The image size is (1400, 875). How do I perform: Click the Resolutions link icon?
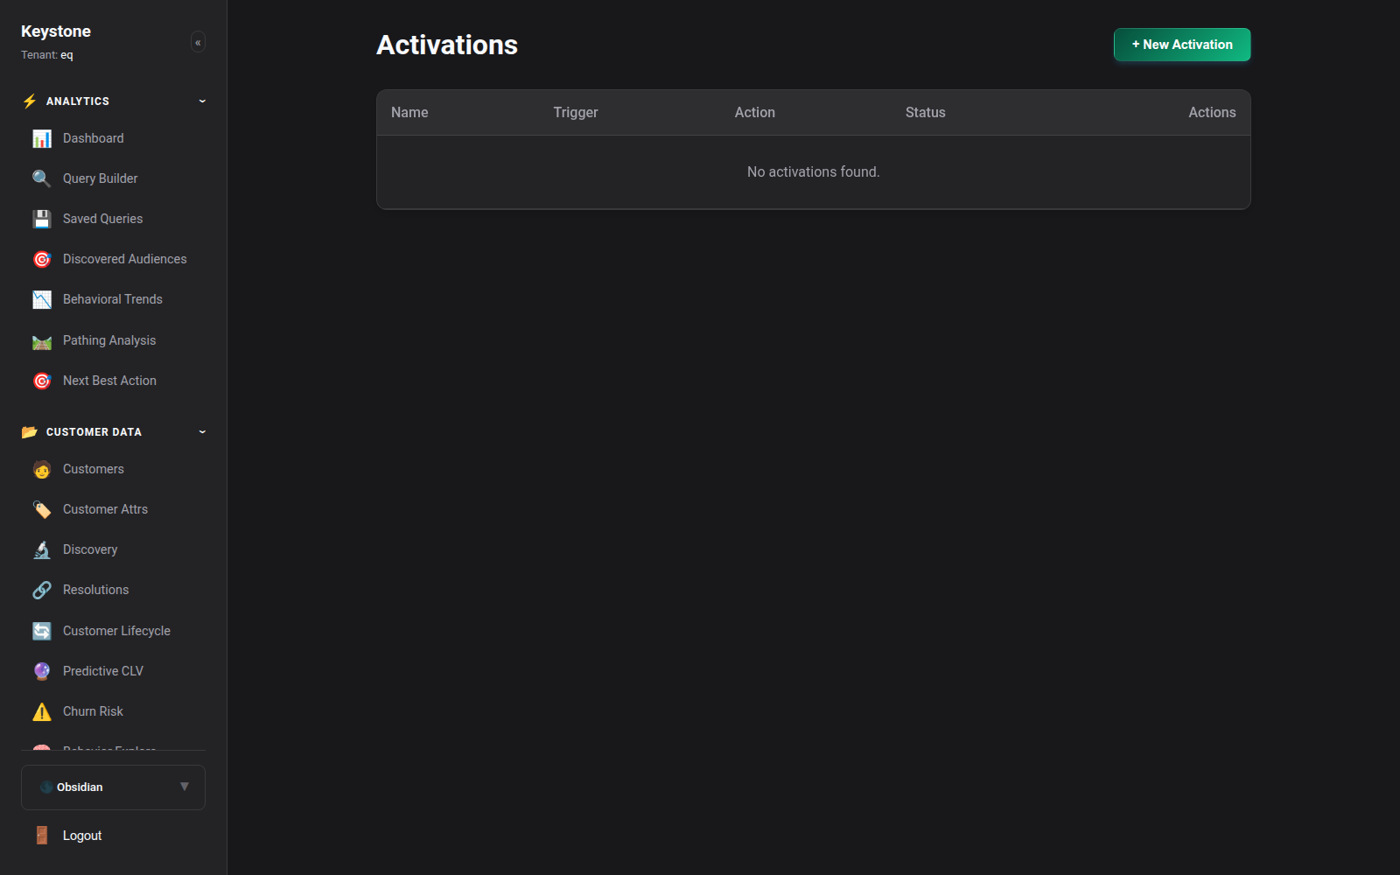click(42, 590)
